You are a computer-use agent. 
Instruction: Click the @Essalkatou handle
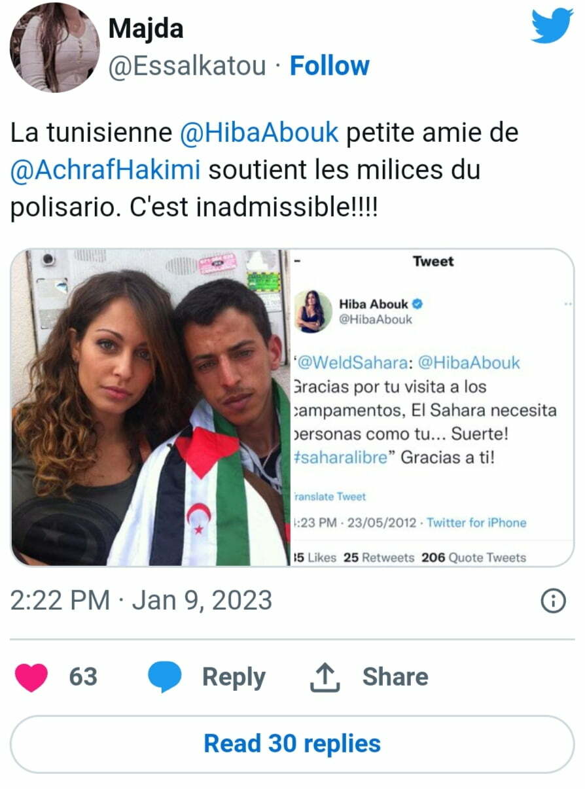click(187, 66)
